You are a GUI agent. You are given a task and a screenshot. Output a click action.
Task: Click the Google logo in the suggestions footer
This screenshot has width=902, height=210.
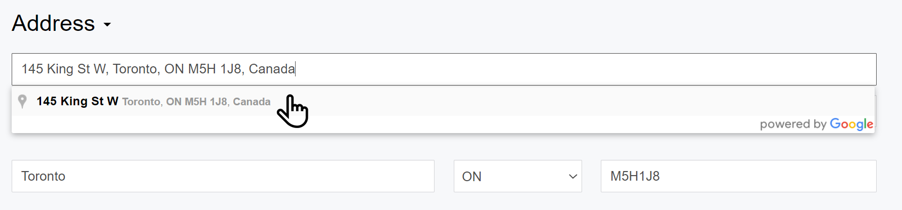(851, 124)
